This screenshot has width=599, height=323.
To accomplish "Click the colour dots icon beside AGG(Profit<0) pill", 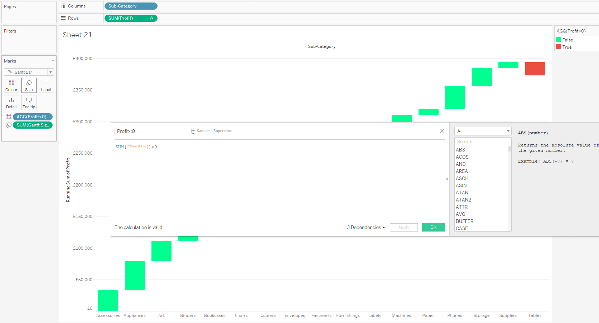I will [9, 116].
